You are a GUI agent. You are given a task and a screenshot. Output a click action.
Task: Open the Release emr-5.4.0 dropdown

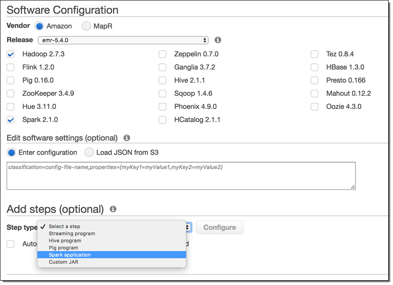(123, 40)
